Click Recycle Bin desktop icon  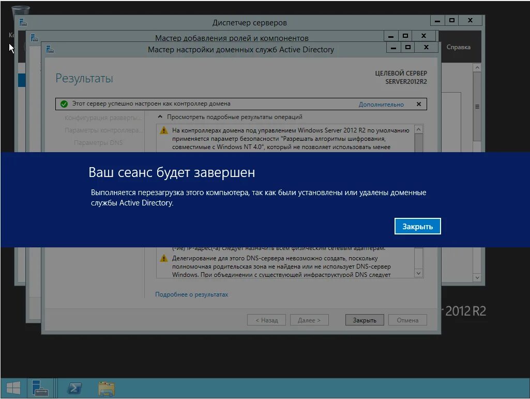click(x=20, y=11)
